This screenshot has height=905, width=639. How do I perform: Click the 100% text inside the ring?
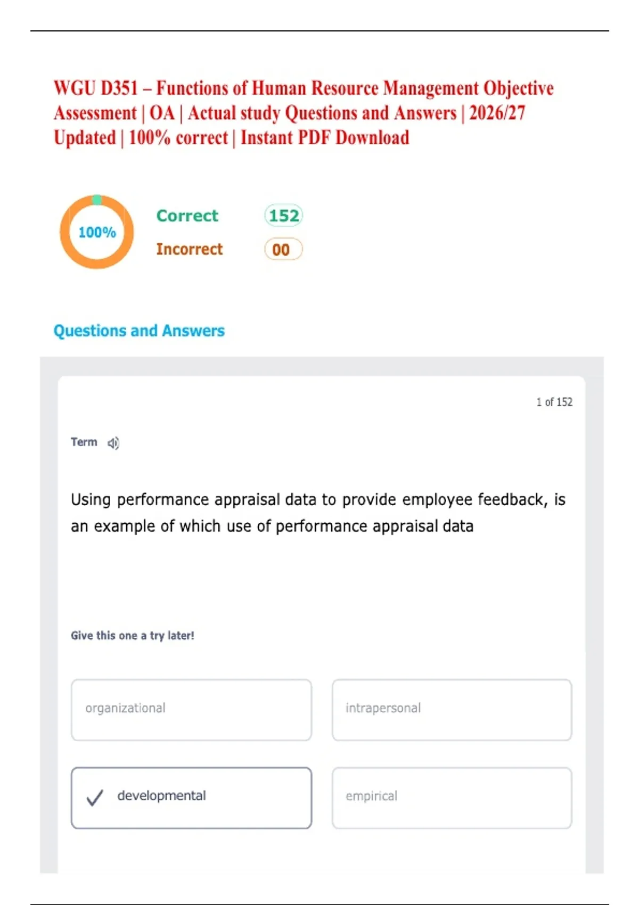point(97,232)
